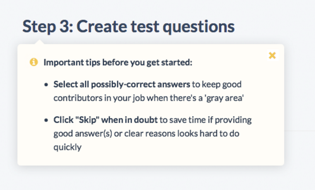Click the word 'quickly' in the last line
Image resolution: width=315 pixels, height=190 pixels.
coord(67,147)
